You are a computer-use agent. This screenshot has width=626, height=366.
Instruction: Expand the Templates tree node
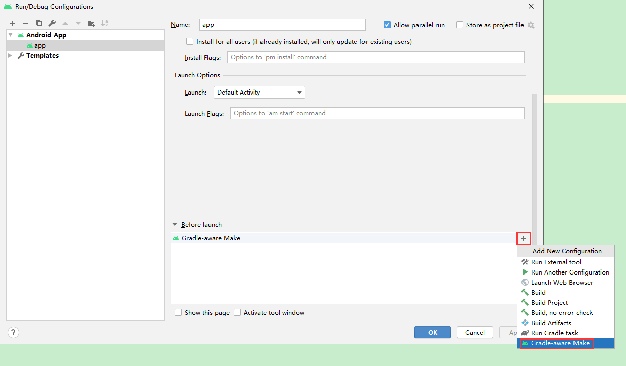[x=10, y=55]
